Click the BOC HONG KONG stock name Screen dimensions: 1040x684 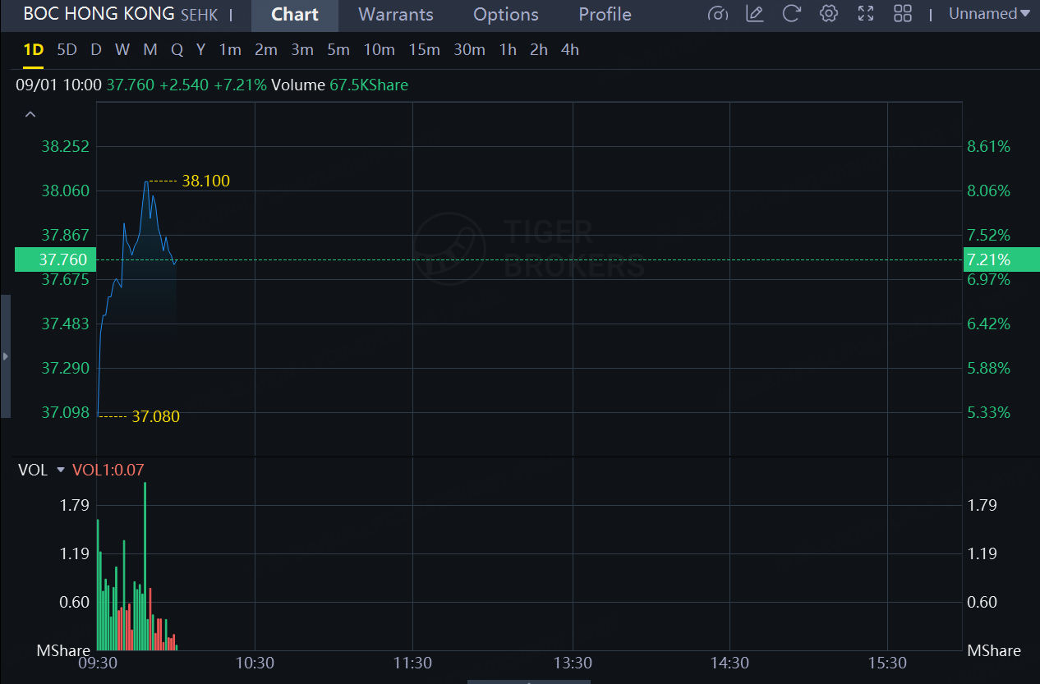coord(99,14)
